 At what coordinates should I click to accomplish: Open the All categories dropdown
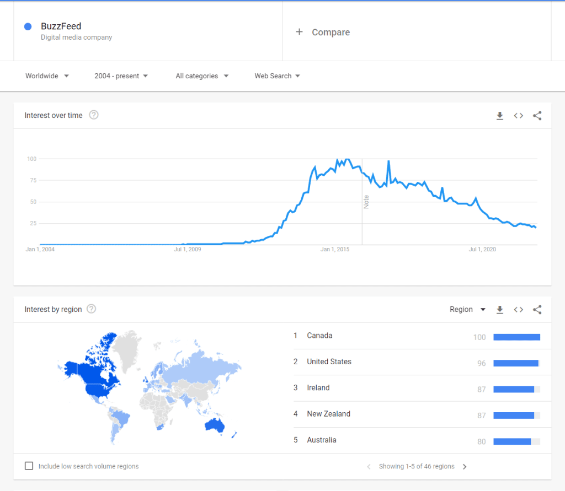(202, 76)
